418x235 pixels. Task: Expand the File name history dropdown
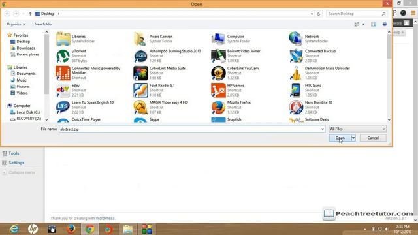point(322,129)
